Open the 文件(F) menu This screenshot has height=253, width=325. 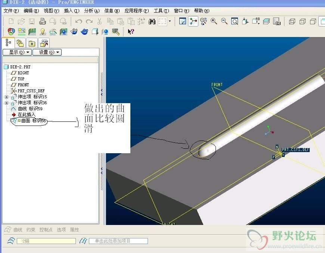point(11,11)
